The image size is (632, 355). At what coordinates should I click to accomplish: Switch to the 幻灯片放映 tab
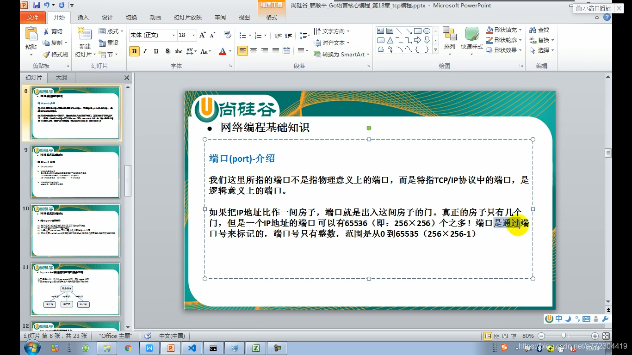tap(188, 18)
